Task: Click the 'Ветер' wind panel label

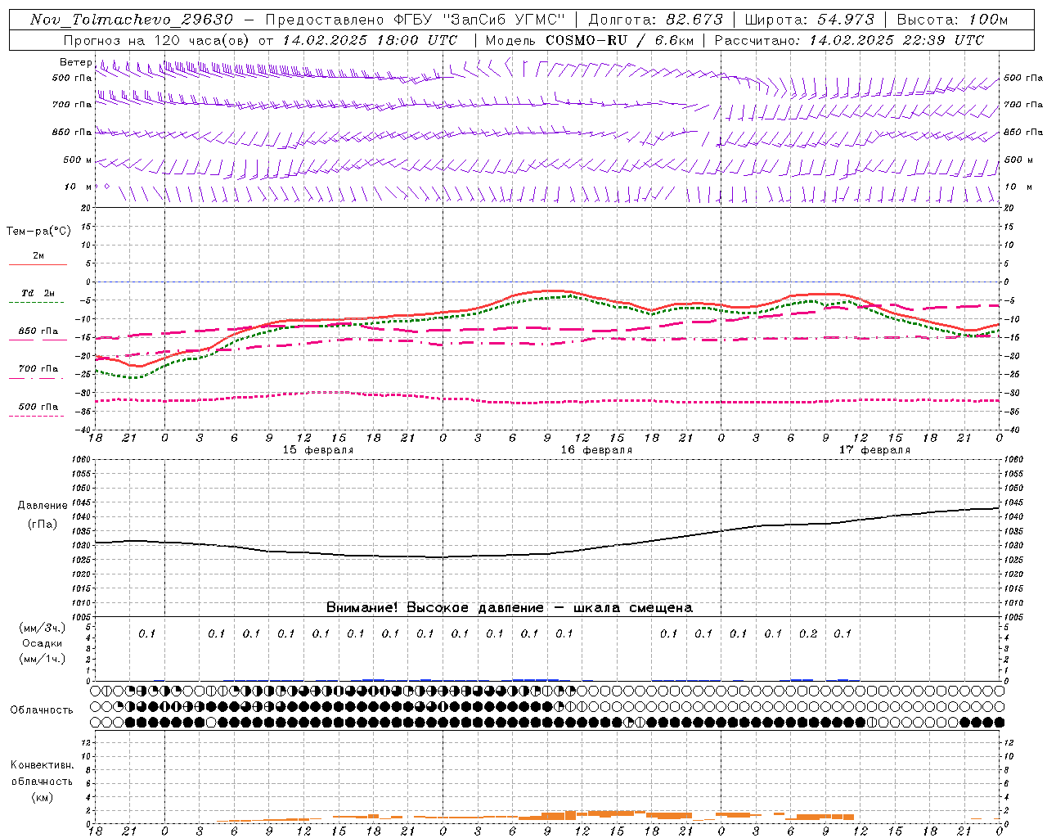Action: (76, 62)
